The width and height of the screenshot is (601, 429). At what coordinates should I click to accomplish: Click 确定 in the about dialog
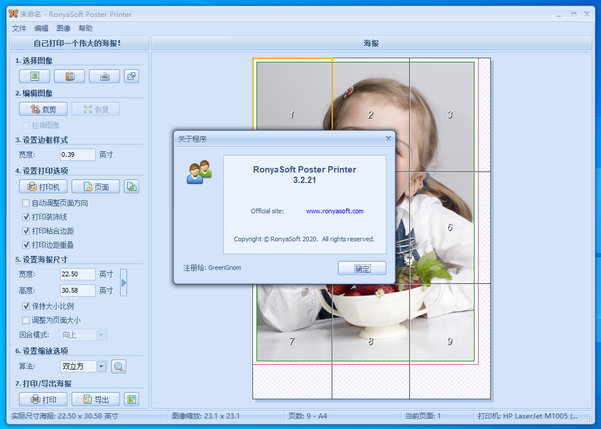pos(362,268)
